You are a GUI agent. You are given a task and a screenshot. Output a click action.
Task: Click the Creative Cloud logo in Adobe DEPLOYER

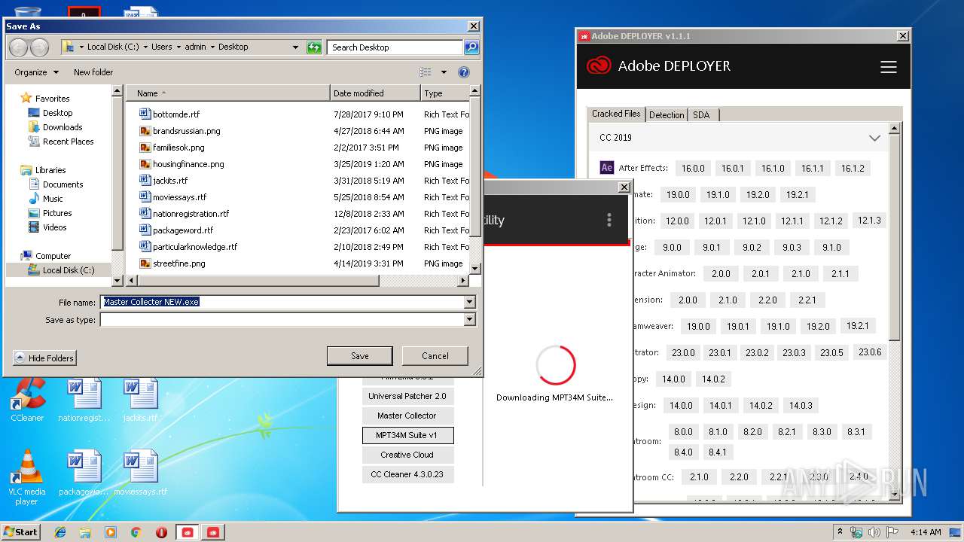[599, 66]
